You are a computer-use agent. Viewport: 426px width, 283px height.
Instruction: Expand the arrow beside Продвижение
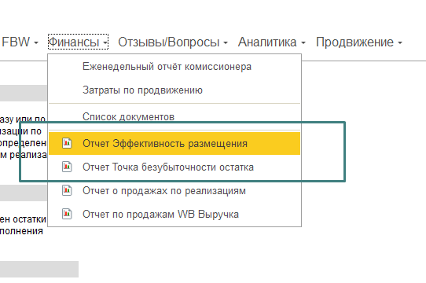tap(400, 42)
